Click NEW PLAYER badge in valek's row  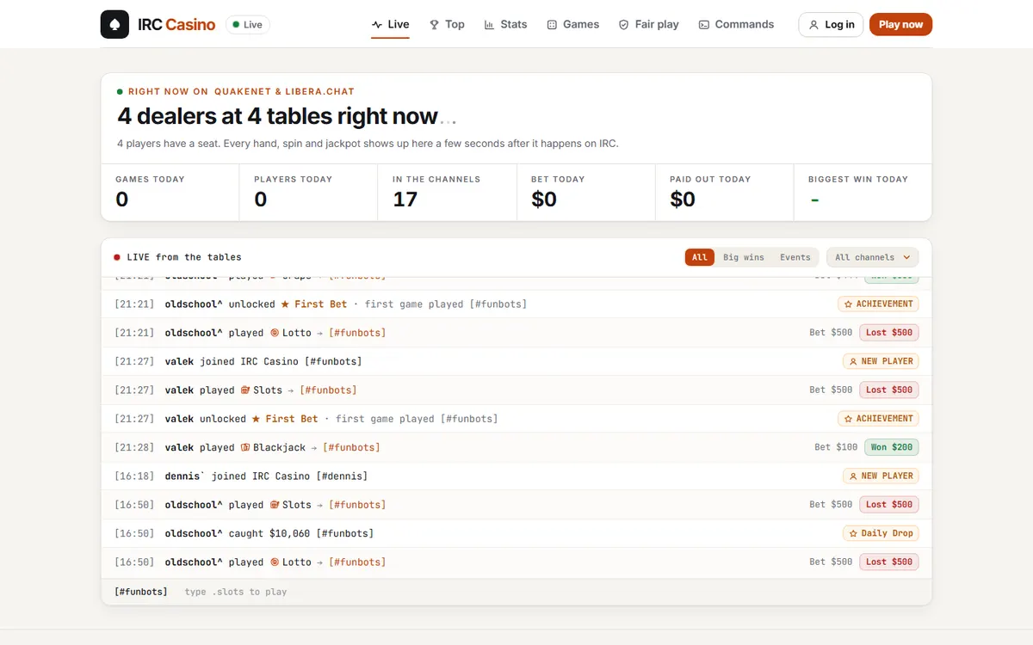pos(881,361)
